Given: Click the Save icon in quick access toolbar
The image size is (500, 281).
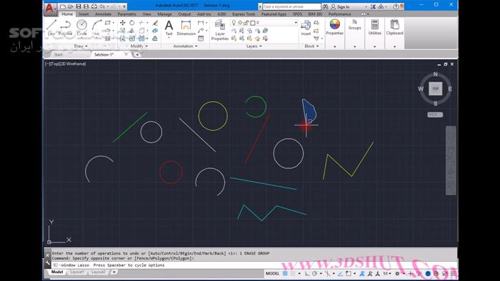Looking at the screenshot, I should [78, 6].
